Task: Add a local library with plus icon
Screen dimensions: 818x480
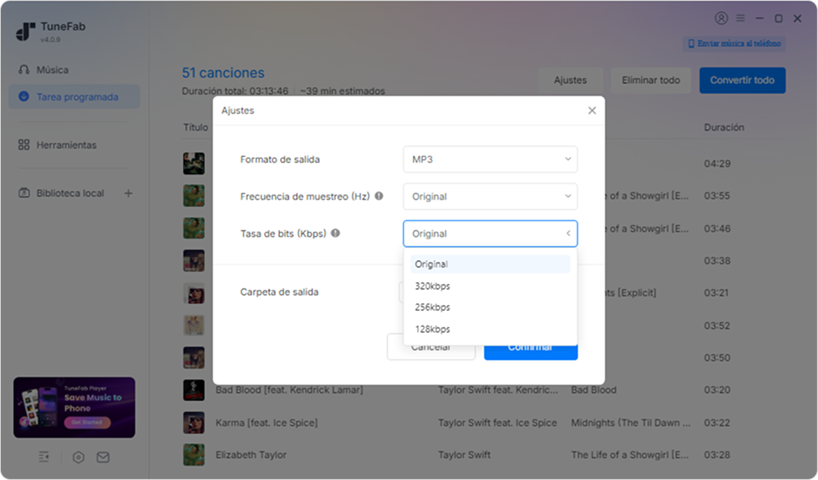Action: (x=129, y=194)
